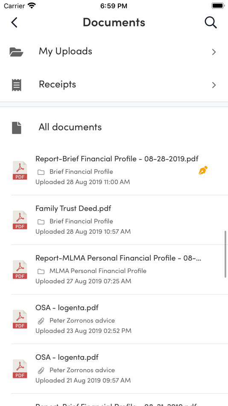Tap PDF icon for Report-MLMA Personal Financial Profile
Screen dimensions: 228x406
tap(20, 270)
